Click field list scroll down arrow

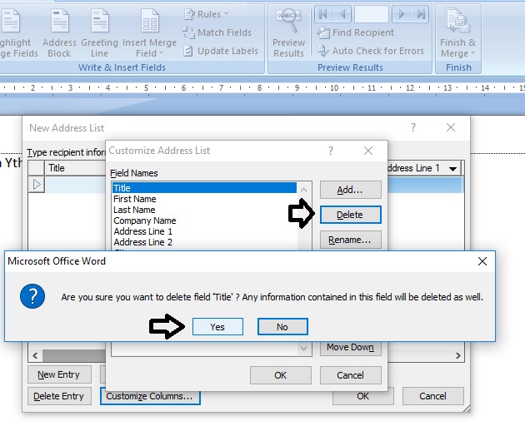click(304, 349)
